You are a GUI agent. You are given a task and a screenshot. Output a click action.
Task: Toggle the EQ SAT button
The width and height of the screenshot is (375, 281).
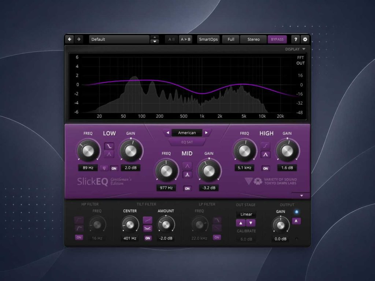[187, 142]
